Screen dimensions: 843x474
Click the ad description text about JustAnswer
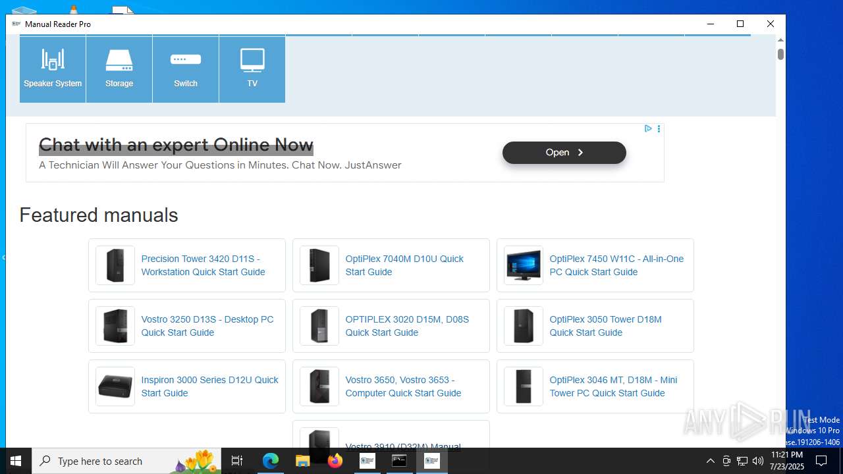220,165
